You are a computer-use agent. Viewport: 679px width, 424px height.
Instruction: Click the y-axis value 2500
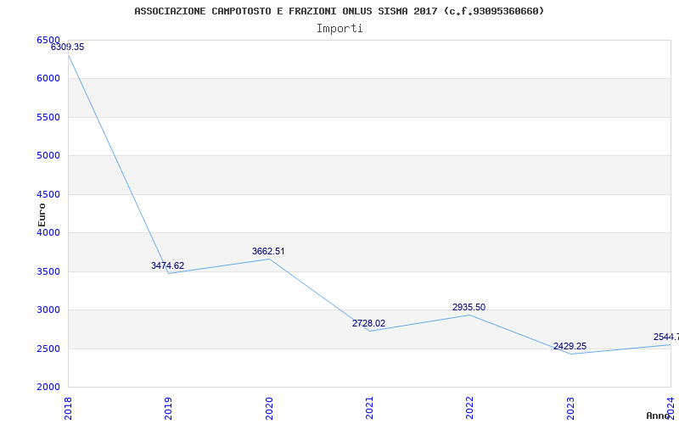48,349
